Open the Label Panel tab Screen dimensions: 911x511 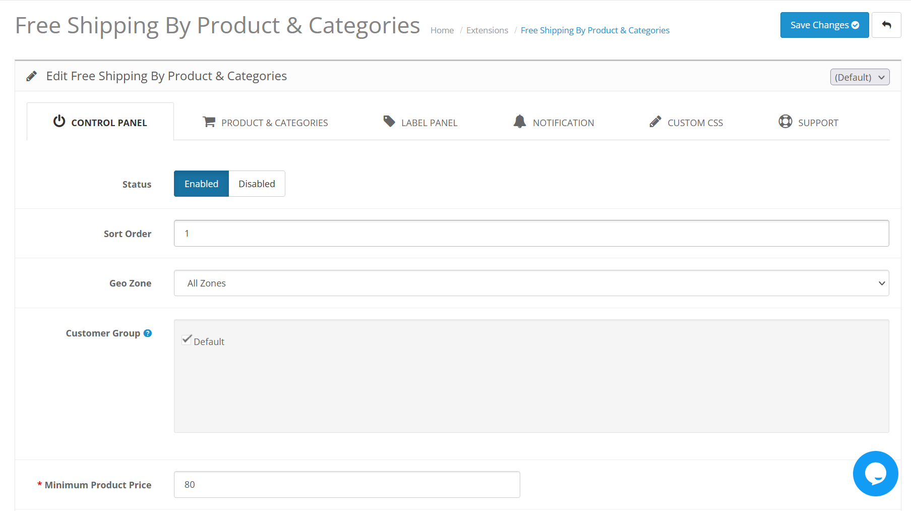pos(420,122)
